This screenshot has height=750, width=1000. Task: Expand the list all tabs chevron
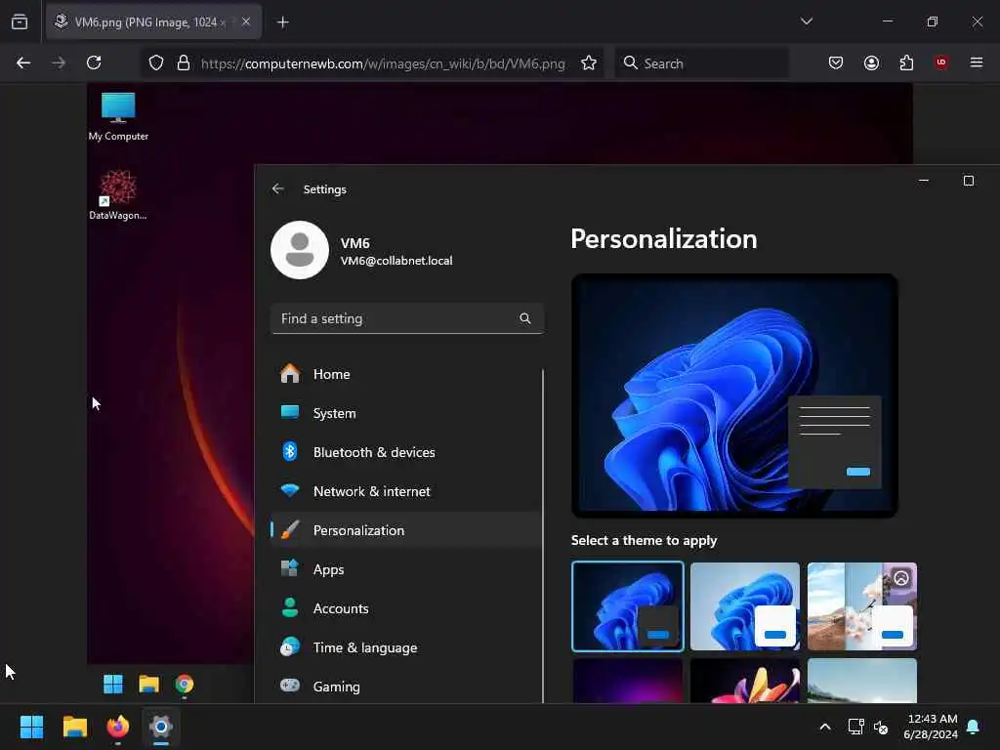click(x=807, y=21)
